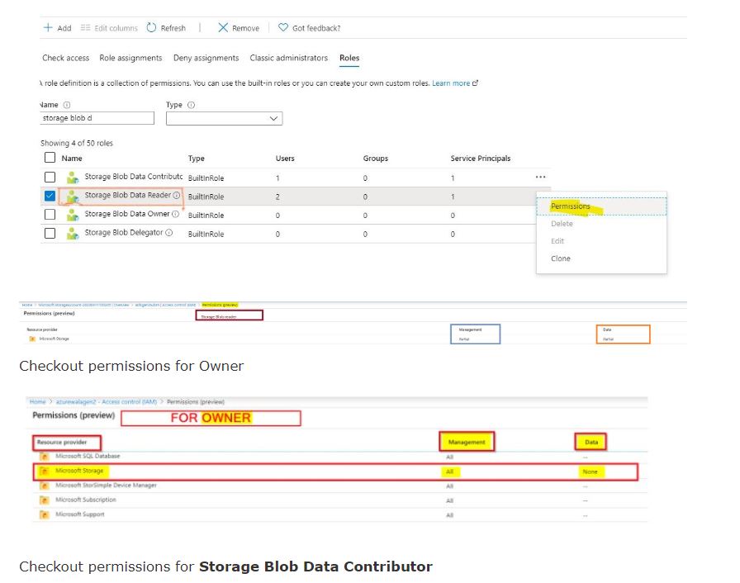Click the Storage Blob Delegator role icon
The width and height of the screenshot is (740, 583).
[73, 234]
